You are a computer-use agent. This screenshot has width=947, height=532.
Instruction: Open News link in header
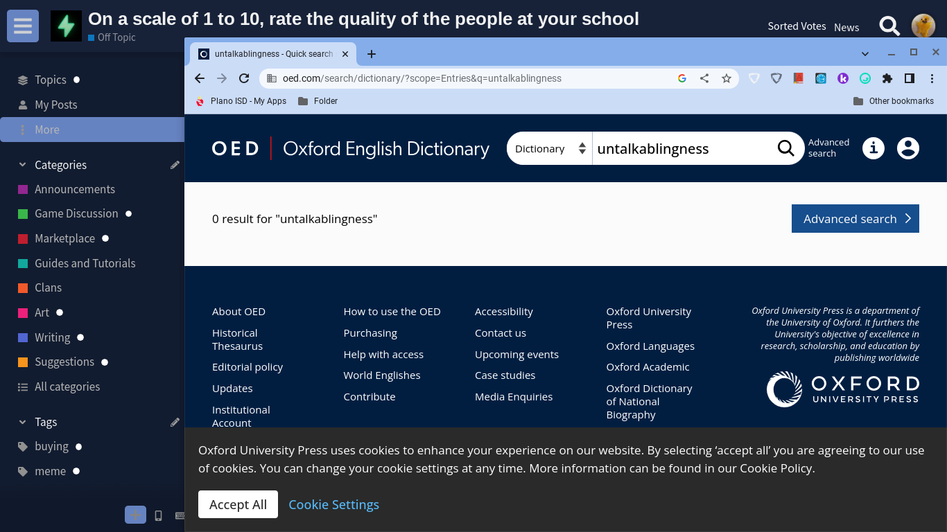(x=846, y=28)
